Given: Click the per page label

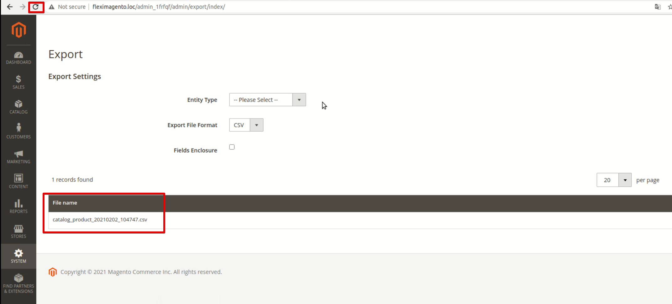Looking at the screenshot, I should [x=648, y=180].
